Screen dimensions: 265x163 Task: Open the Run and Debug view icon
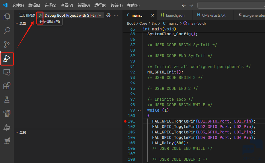point(7,59)
